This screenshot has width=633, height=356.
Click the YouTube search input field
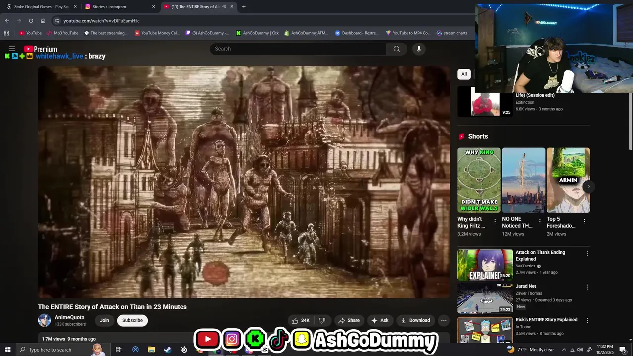pos(298,49)
